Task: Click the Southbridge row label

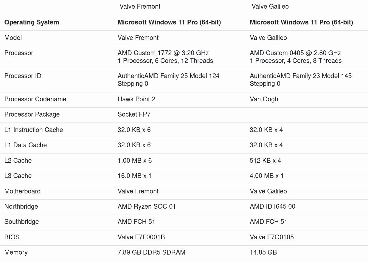Action: [x=21, y=222]
